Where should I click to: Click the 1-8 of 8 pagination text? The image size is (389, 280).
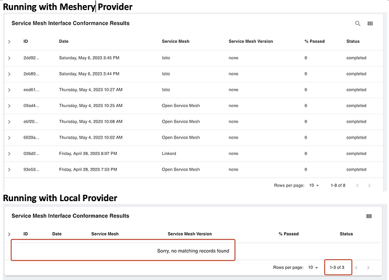point(338,185)
